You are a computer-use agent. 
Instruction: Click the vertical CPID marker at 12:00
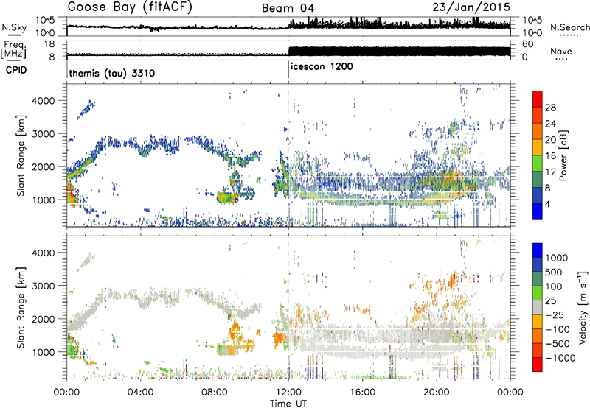pos(288,69)
